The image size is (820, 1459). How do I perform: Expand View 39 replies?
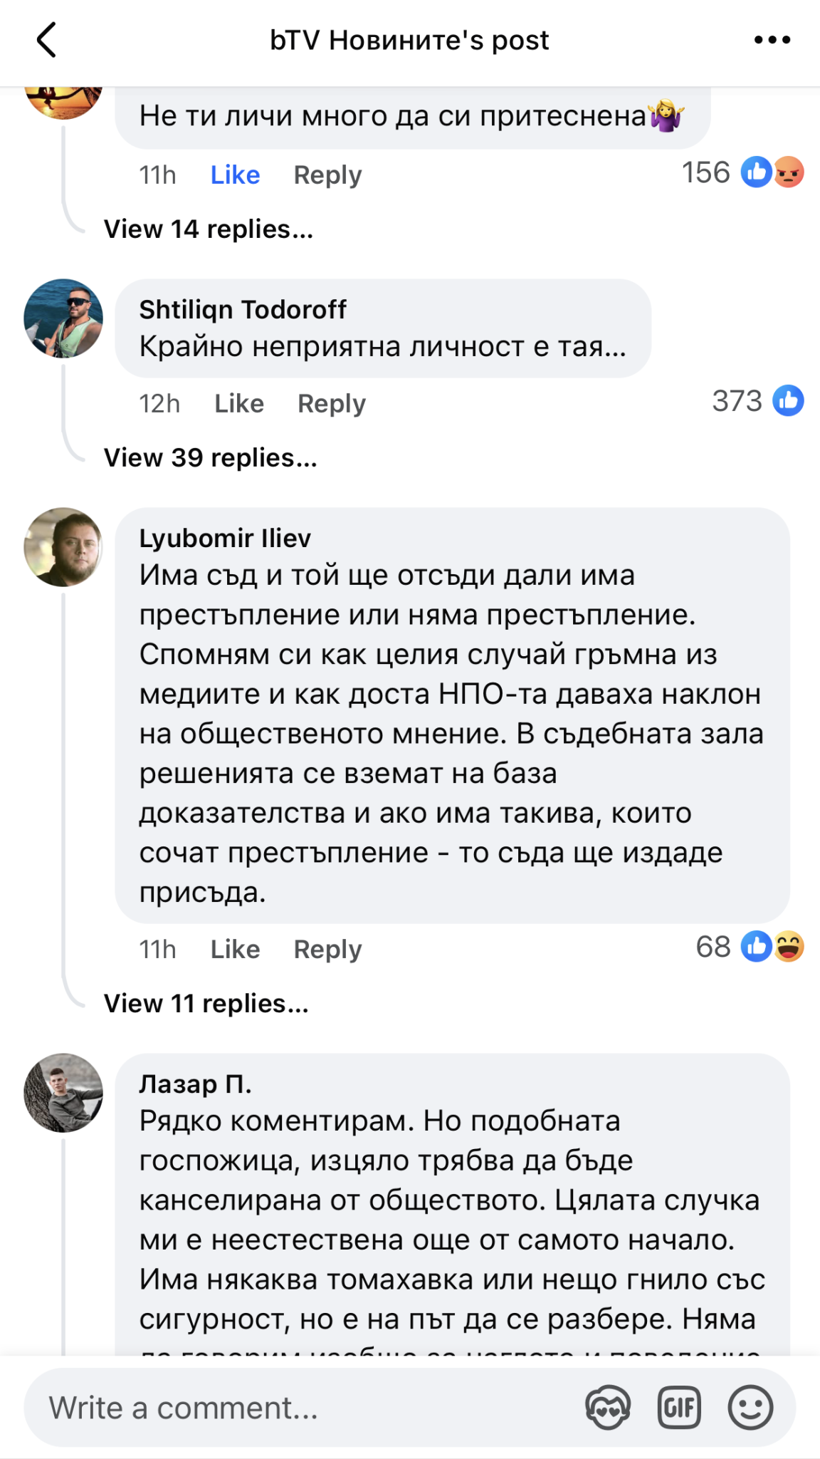211,457
